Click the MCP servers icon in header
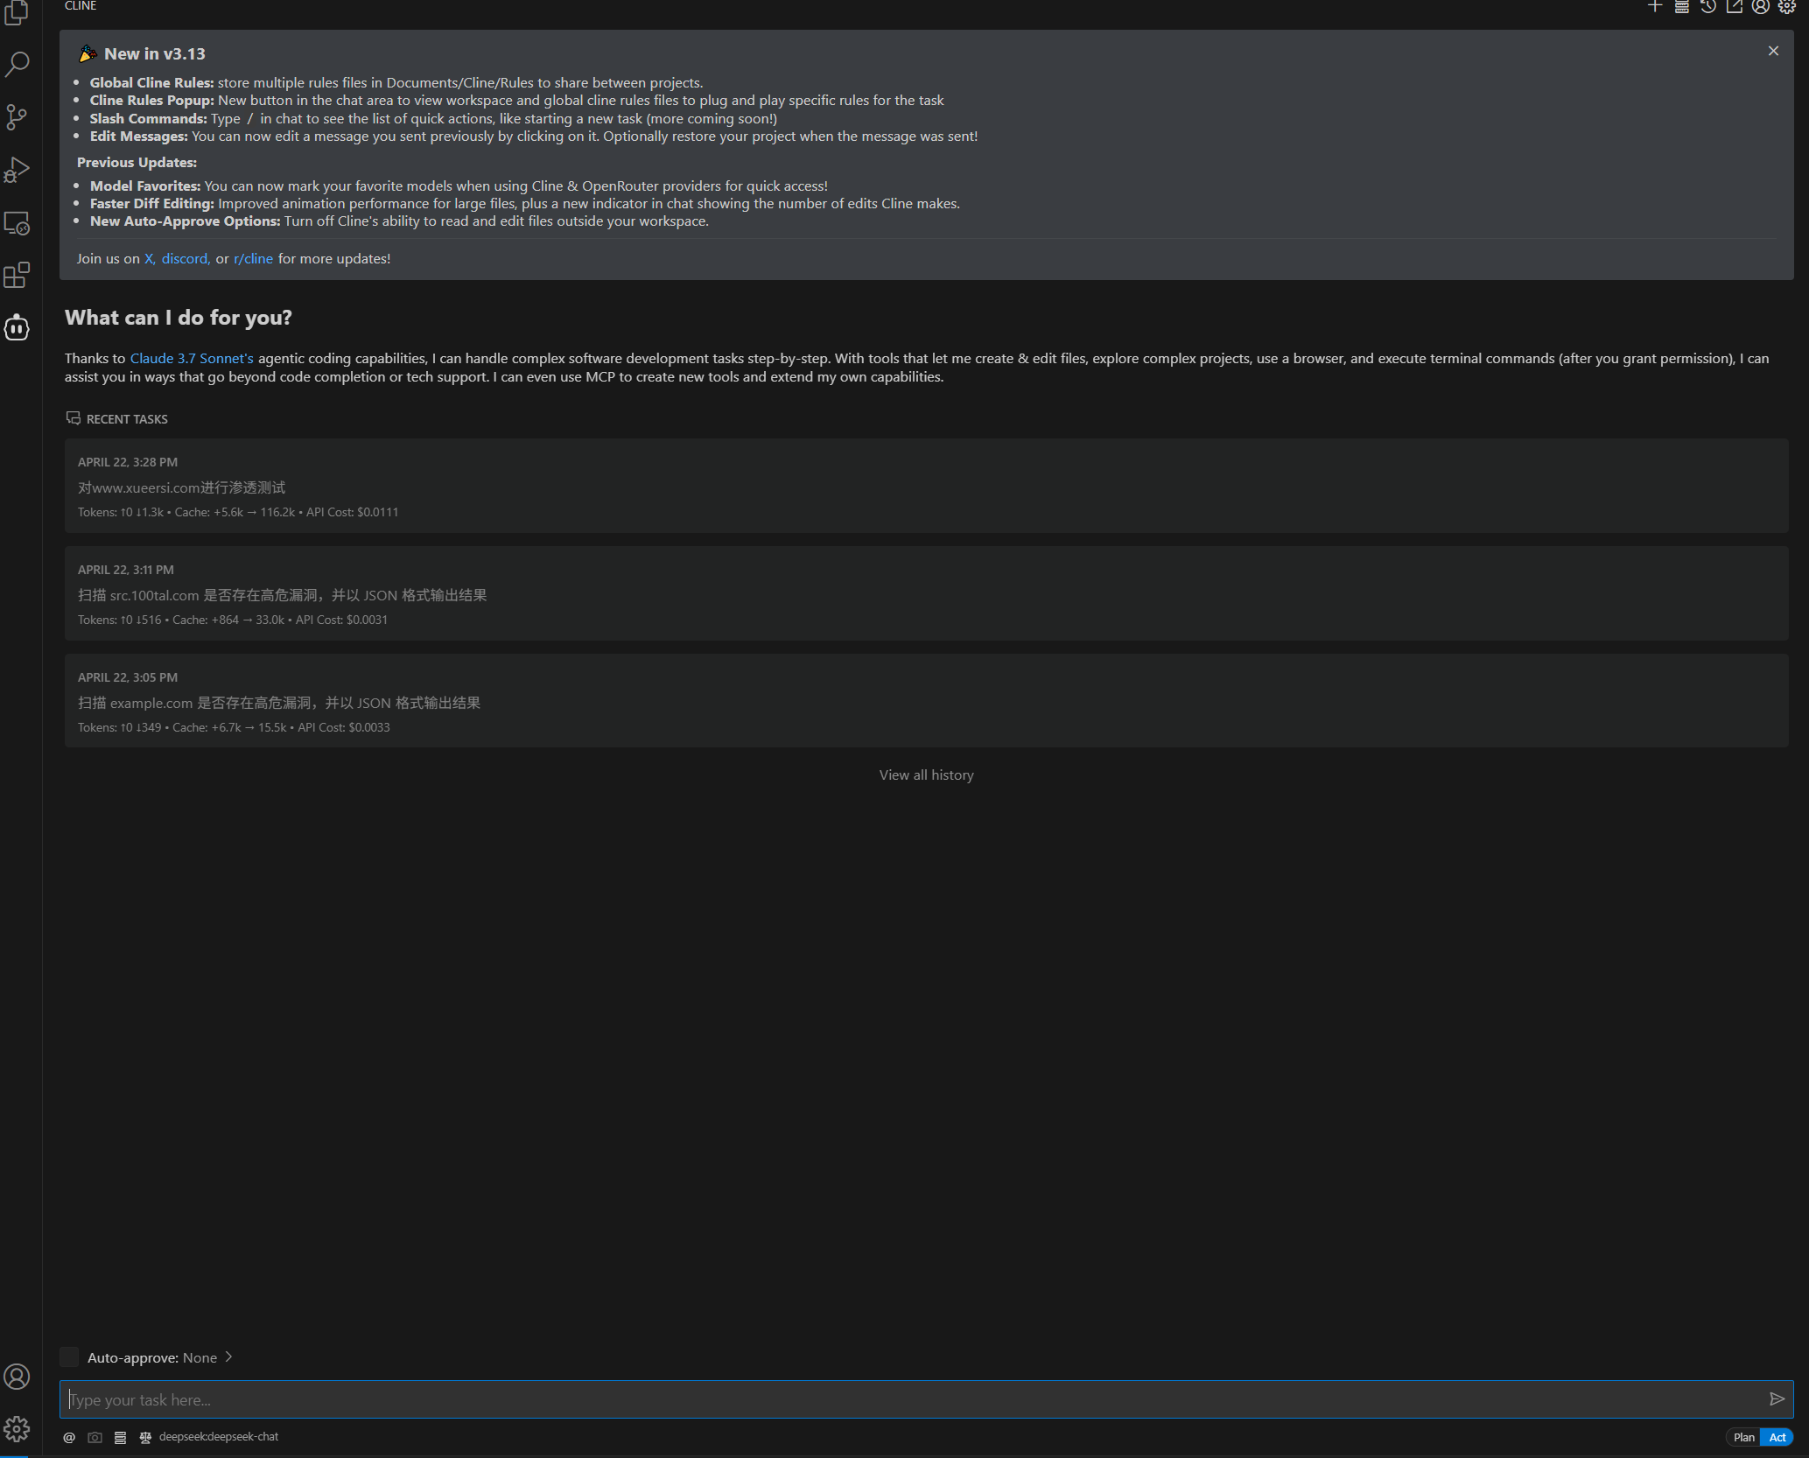Screen dimensions: 1809x1458 [x=1681, y=7]
